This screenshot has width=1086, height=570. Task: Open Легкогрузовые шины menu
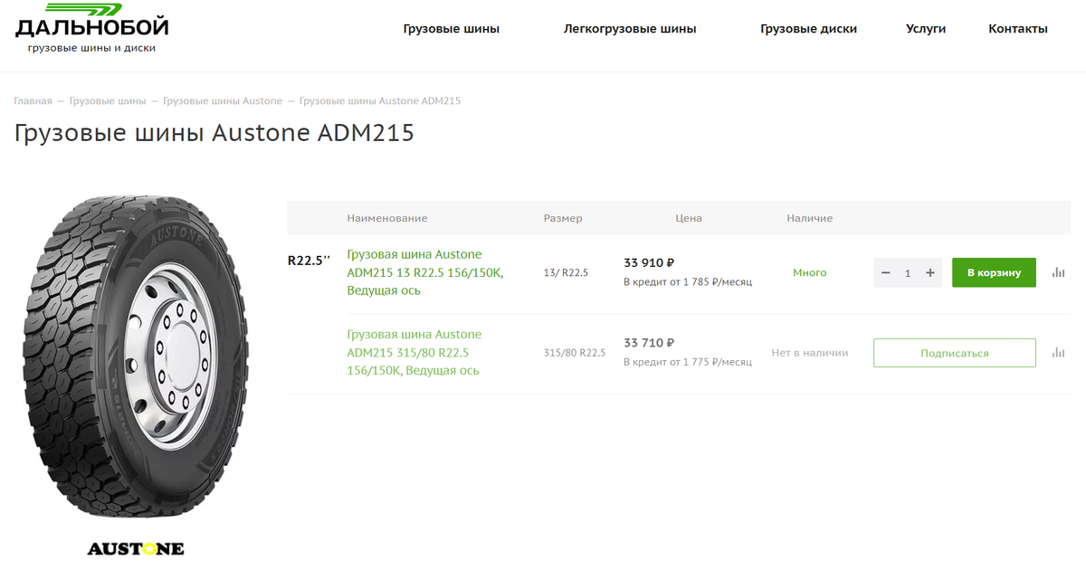630,29
